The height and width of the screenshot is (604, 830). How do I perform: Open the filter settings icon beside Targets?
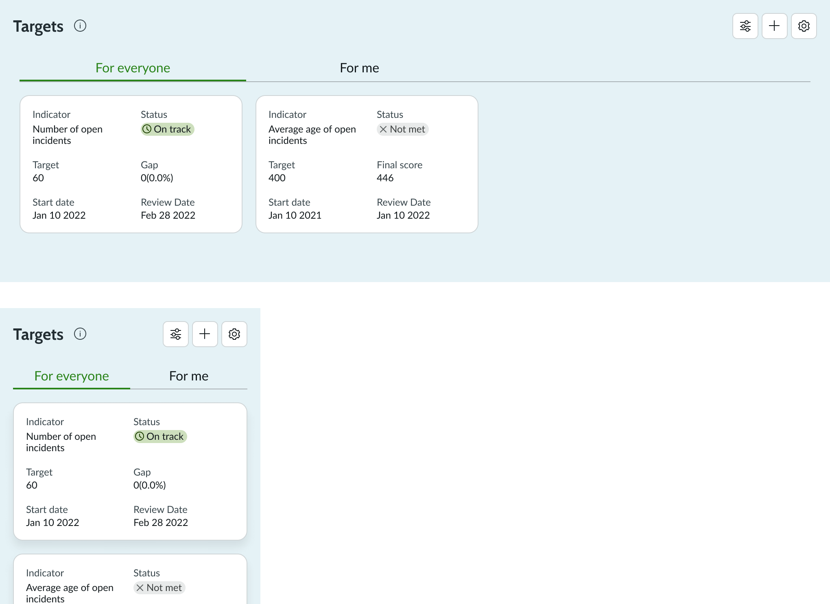[745, 26]
